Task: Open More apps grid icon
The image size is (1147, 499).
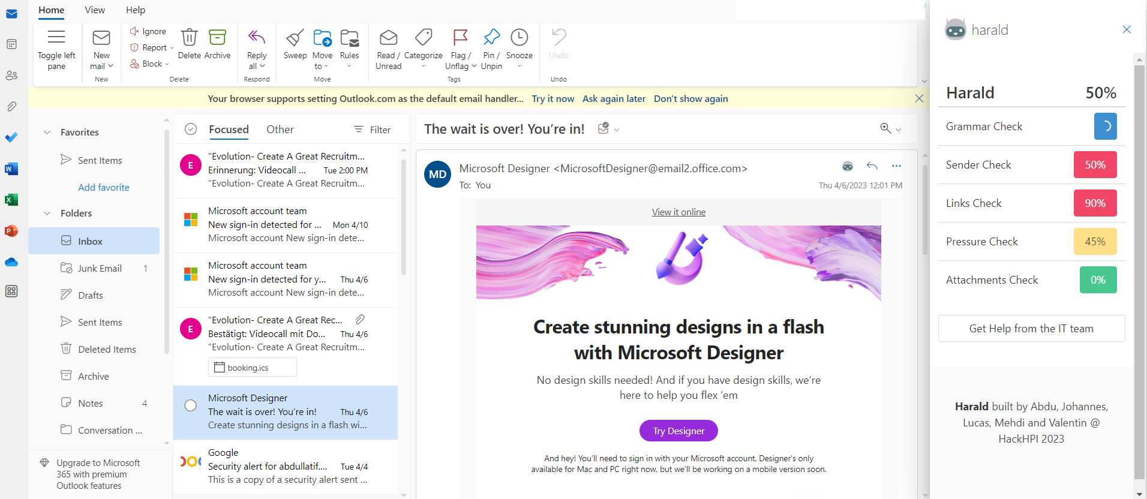Action: point(11,291)
